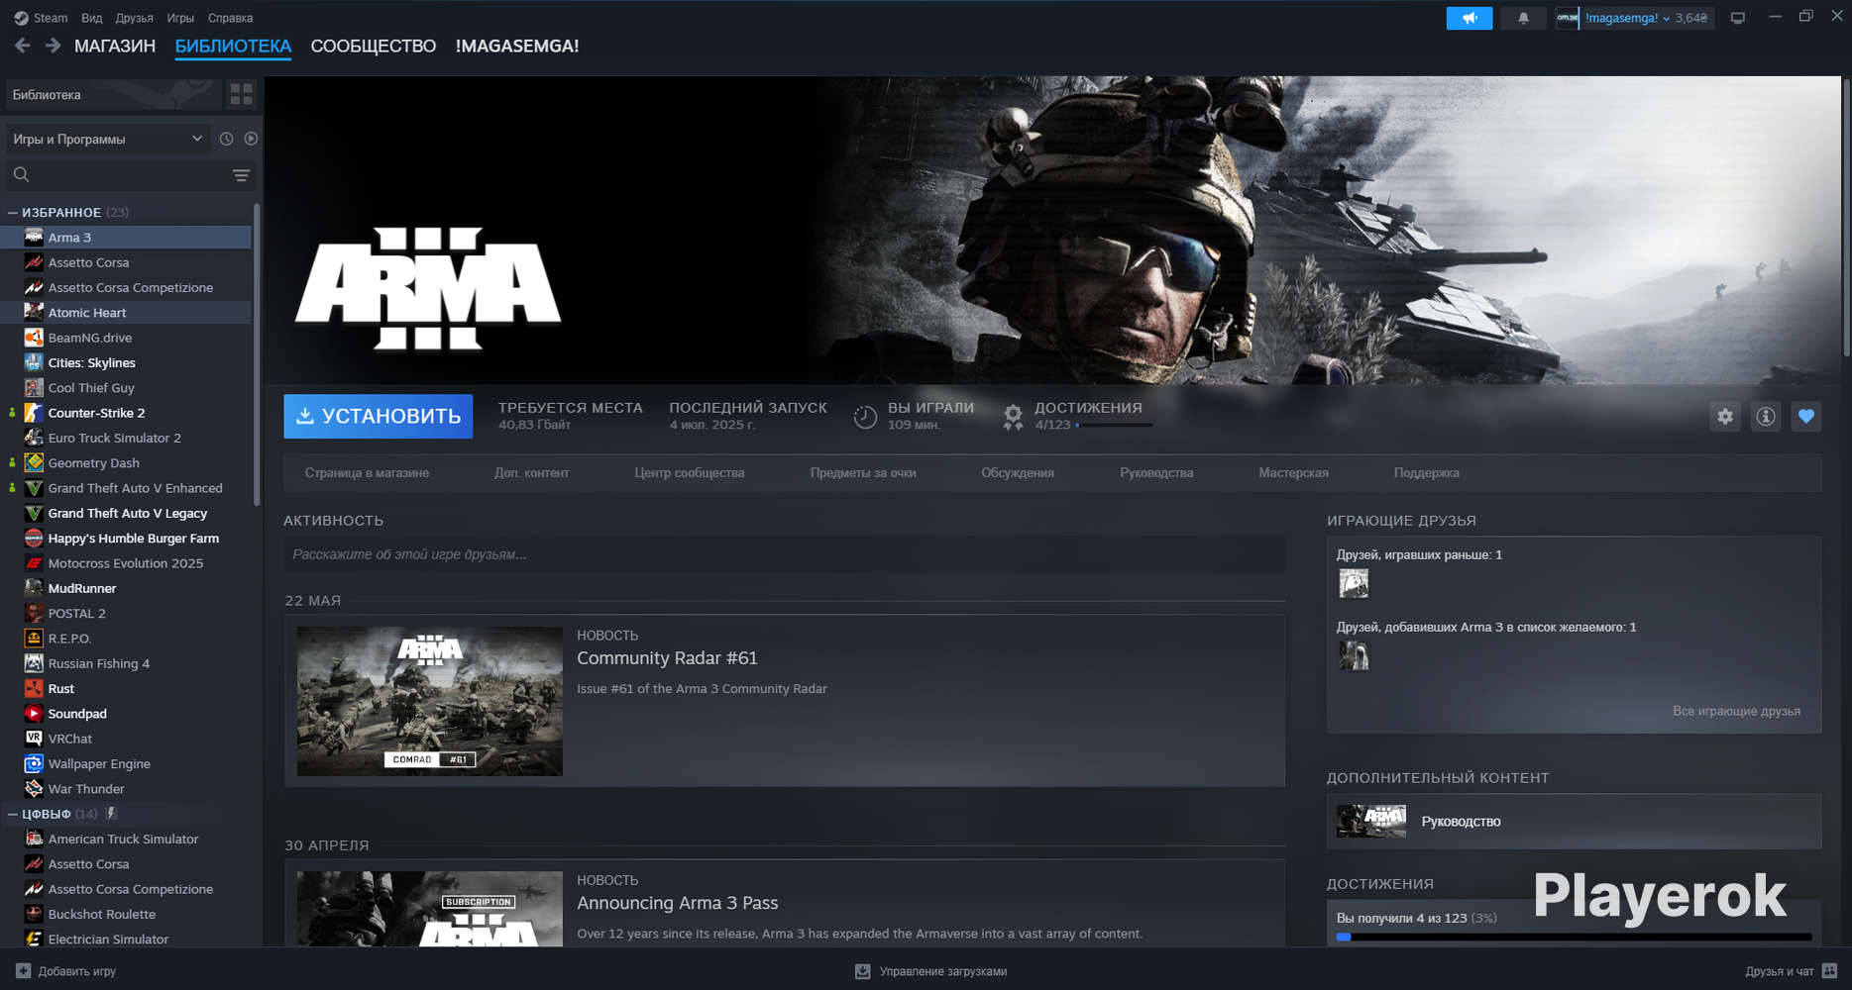Select the VRChat icon in library
This screenshot has width=1852, height=990.
34,739
